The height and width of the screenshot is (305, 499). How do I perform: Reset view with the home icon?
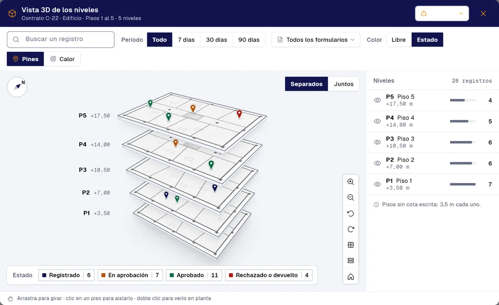coord(351,277)
